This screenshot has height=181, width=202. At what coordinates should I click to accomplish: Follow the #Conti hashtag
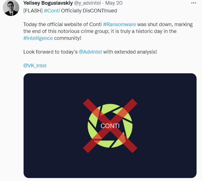click(x=52, y=11)
